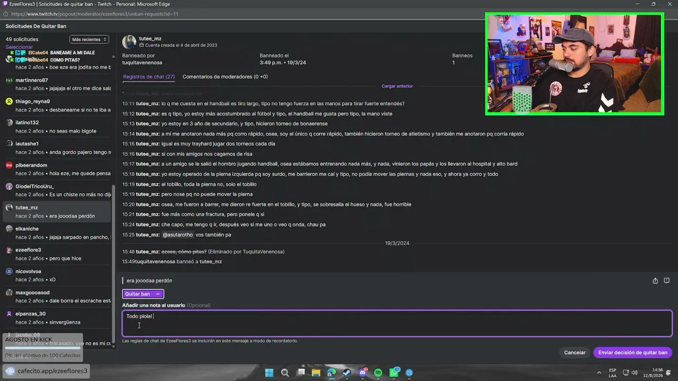The height and width of the screenshot is (381, 678).
Task: Click the deleted 15:48 'ezeee, cómo pitas?' message
Action: (203, 251)
